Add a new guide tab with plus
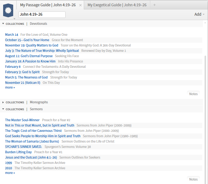 point(154,5)
